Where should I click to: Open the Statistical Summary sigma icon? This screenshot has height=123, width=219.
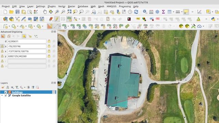tap(163, 12)
